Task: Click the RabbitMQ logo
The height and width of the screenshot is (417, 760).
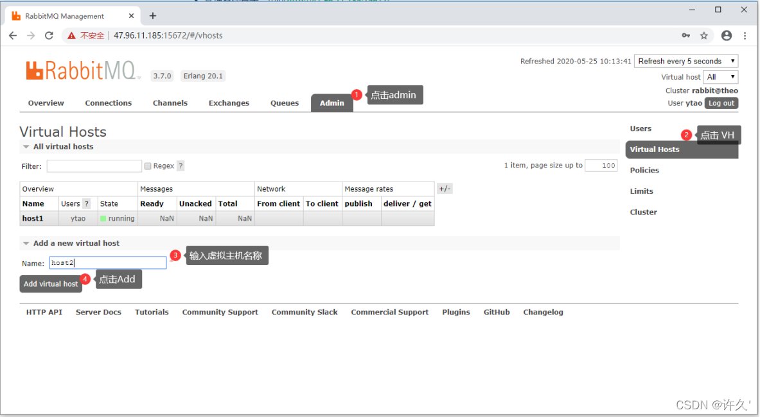Action: [x=82, y=71]
